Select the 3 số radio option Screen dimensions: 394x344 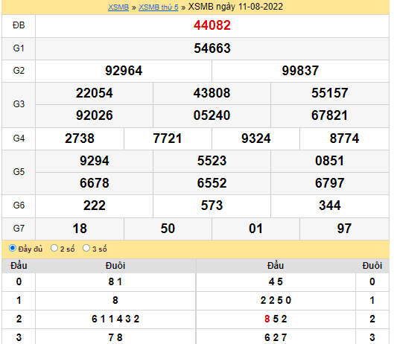click(x=86, y=248)
